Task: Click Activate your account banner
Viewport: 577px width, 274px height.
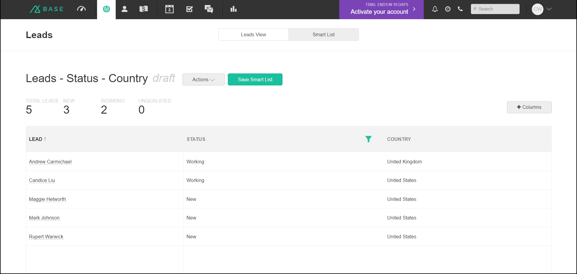Action: pyautogui.click(x=381, y=10)
